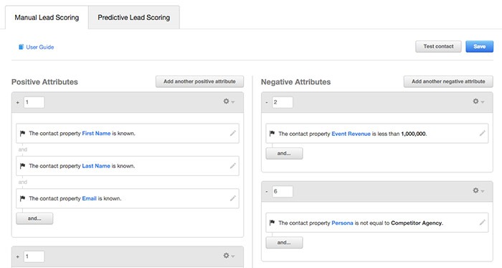This screenshot has width=502, height=268.
Task: Edit score field for First Name attribute group
Action: (34, 102)
